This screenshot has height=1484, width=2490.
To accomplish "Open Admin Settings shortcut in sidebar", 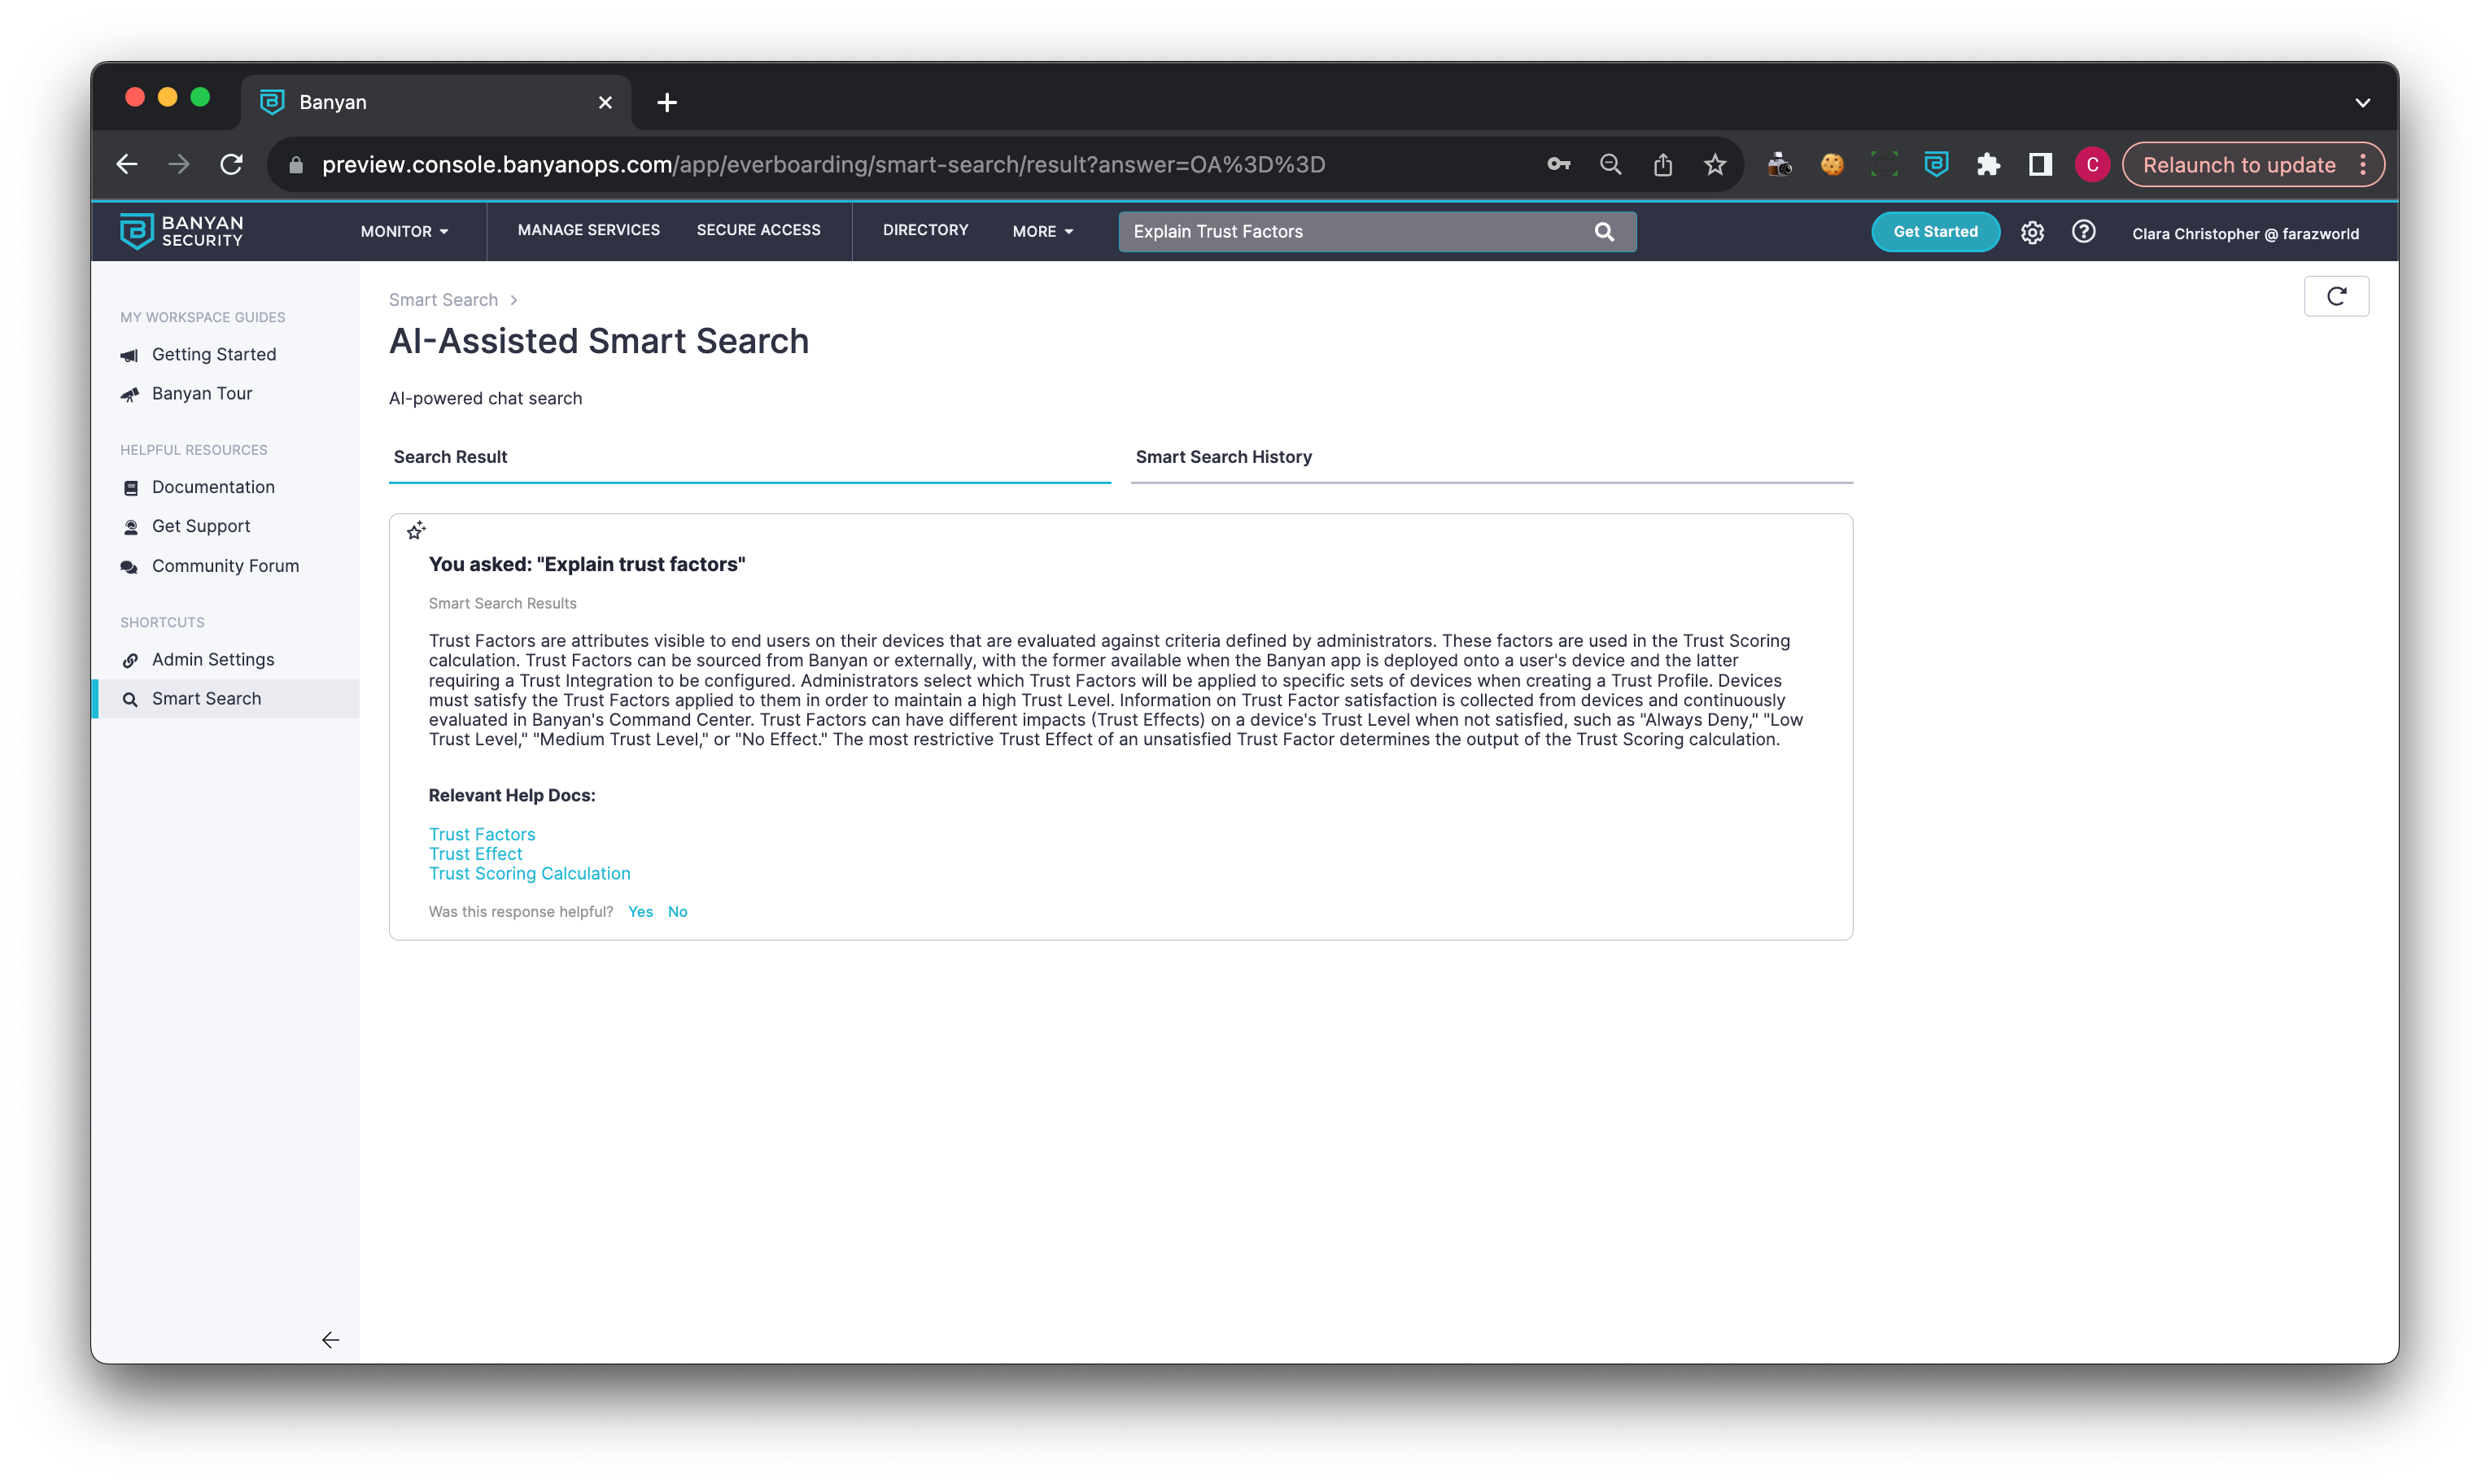I will click(x=212, y=660).
